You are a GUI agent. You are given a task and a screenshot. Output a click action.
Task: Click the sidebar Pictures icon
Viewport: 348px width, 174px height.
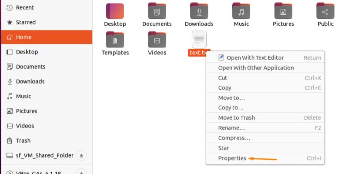point(10,111)
